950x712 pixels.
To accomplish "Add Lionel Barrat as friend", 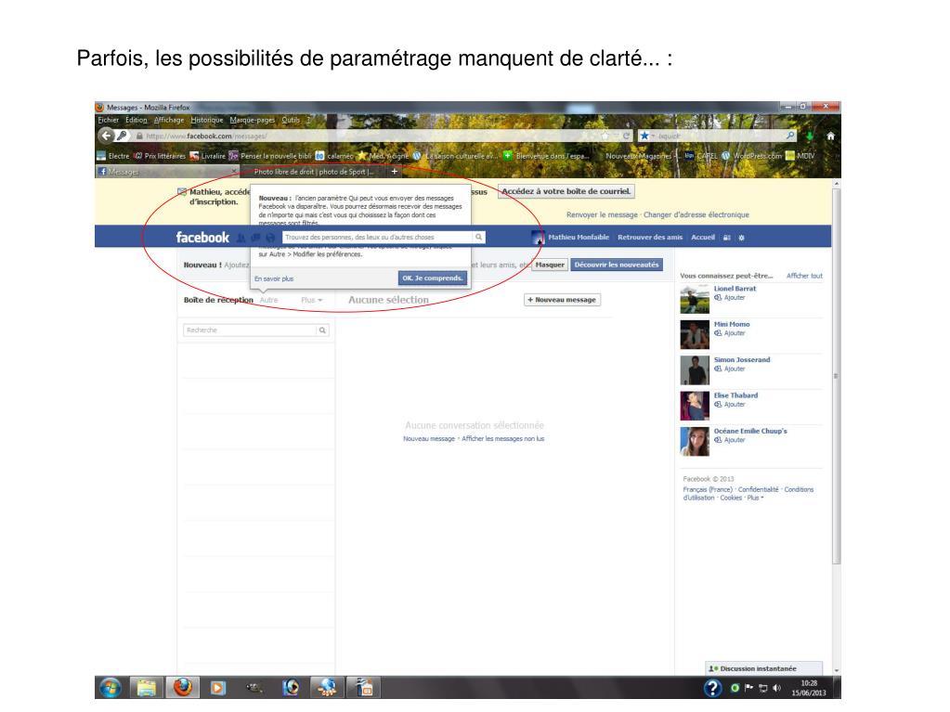I will pyautogui.click(x=730, y=297).
